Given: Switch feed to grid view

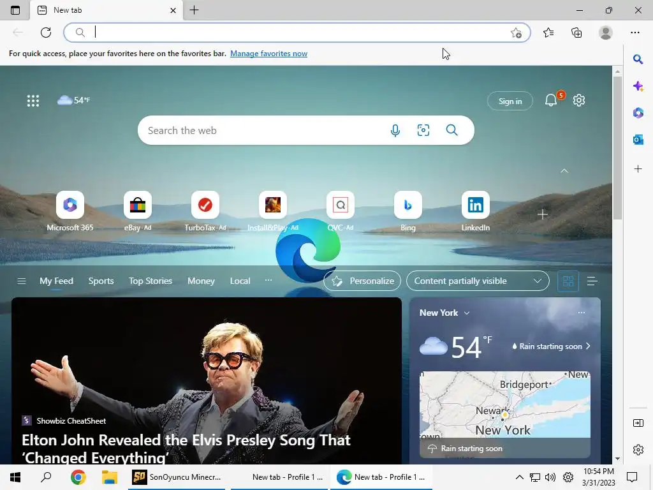Looking at the screenshot, I should 568,281.
